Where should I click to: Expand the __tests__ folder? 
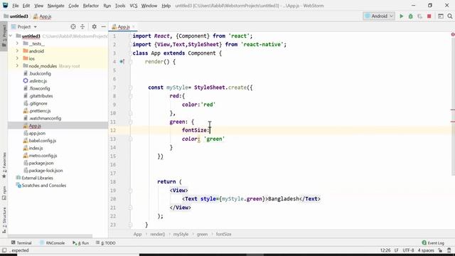point(17,43)
